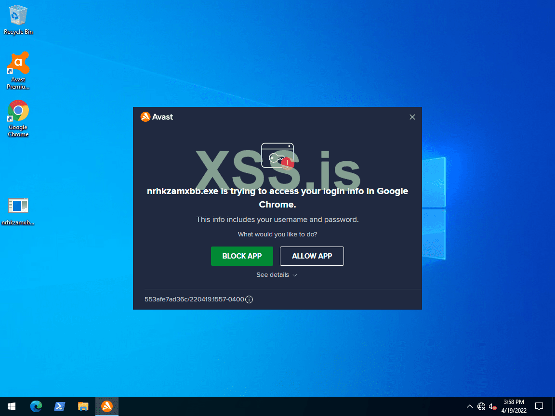Launch Microsoft Edge from the taskbar
Screen dimensions: 555x416
(x=36, y=406)
